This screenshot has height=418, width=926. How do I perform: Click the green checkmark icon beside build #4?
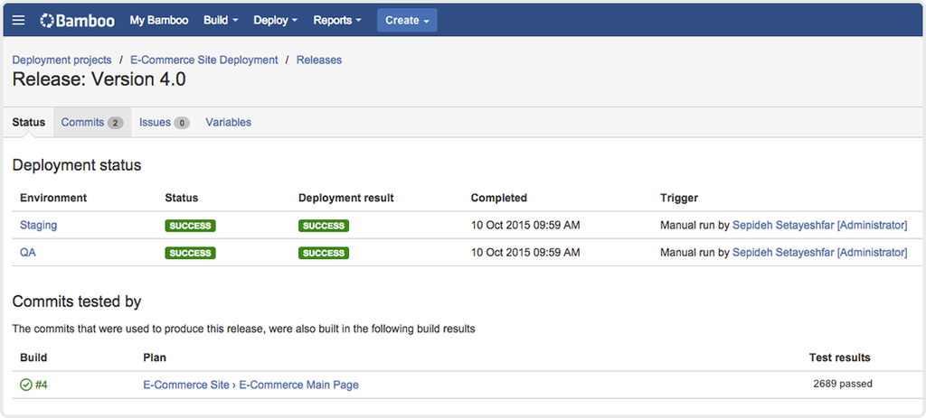pyautogui.click(x=26, y=385)
